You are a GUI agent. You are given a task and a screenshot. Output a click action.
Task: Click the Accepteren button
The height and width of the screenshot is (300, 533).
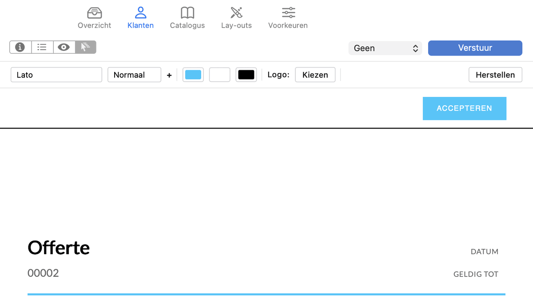pos(464,108)
